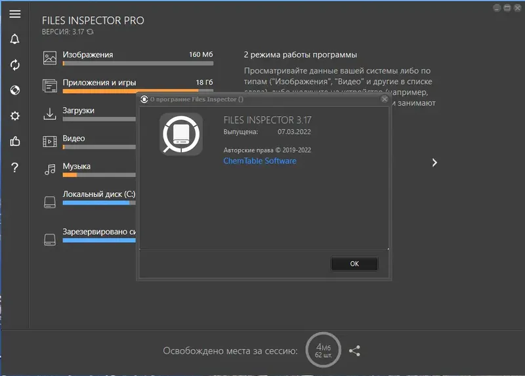
Task: Click the Загрузки download icon
Action: (50, 114)
